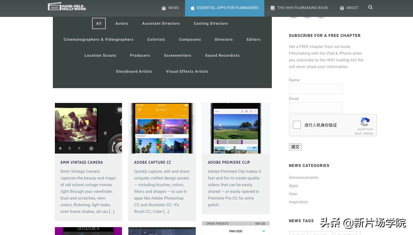Open the ADOBE PREMIERE CLIP title link

point(229,162)
